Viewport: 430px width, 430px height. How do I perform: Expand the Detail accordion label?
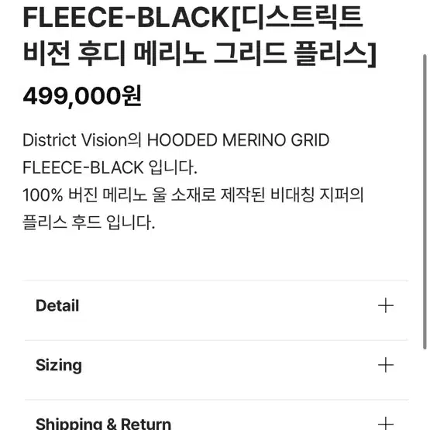57,305
